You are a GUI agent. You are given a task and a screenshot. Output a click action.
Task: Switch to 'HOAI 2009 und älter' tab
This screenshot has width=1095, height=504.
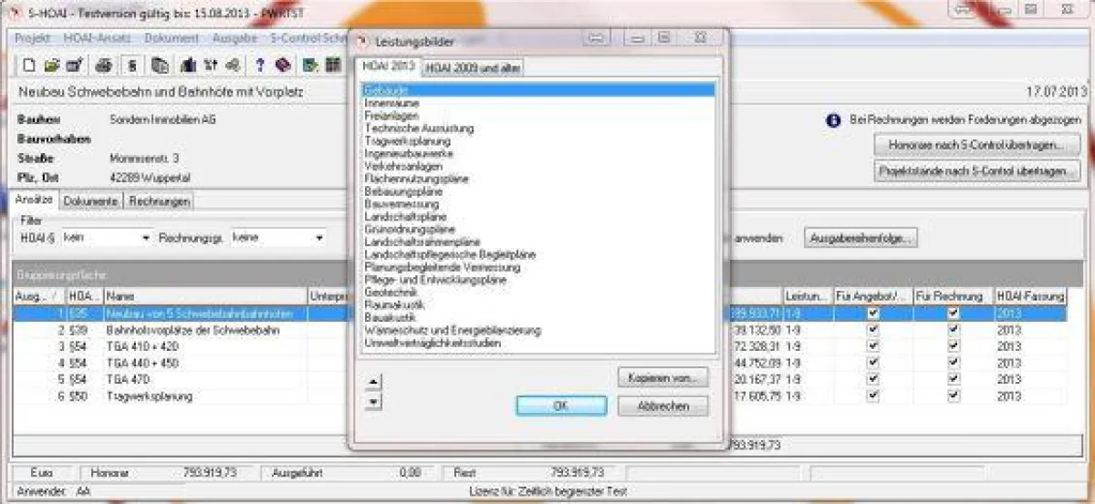(x=473, y=68)
